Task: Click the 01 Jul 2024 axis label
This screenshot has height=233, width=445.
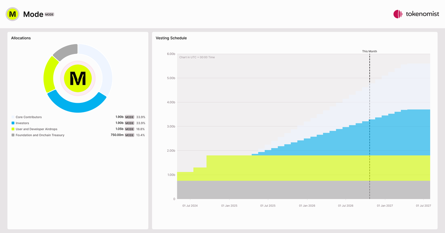Action: [x=190, y=205]
